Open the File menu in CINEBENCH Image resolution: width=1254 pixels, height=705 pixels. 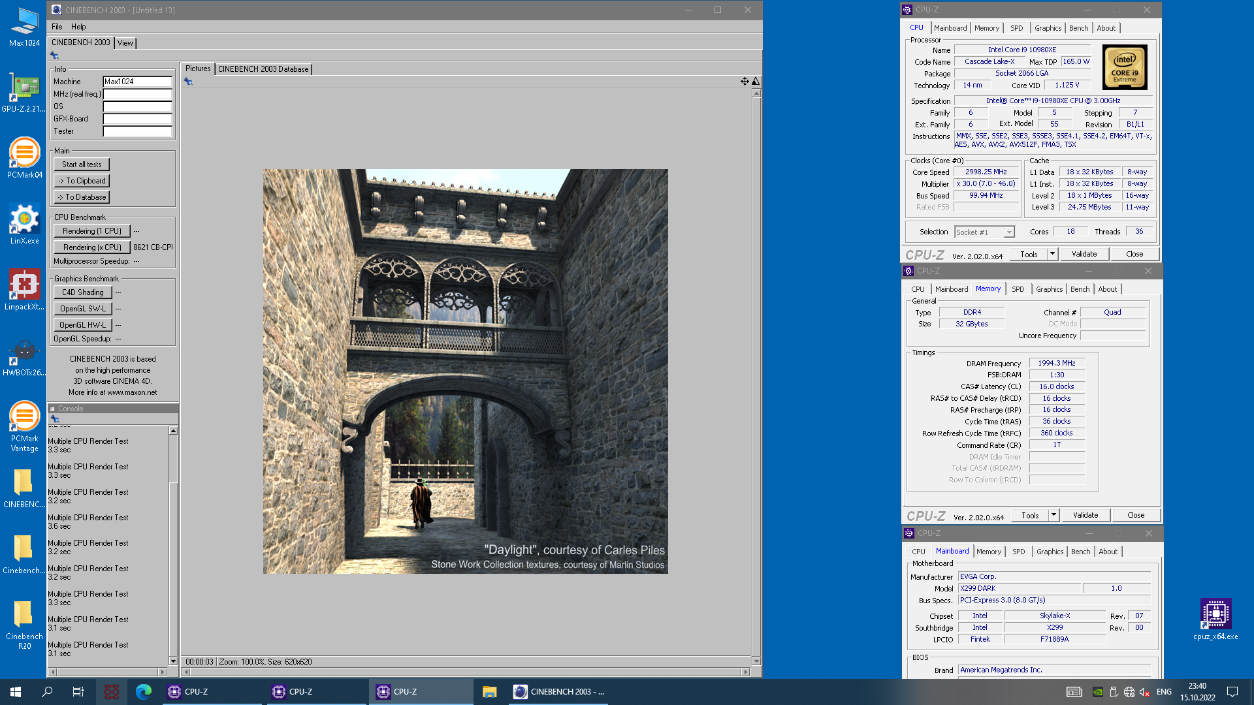click(x=57, y=27)
